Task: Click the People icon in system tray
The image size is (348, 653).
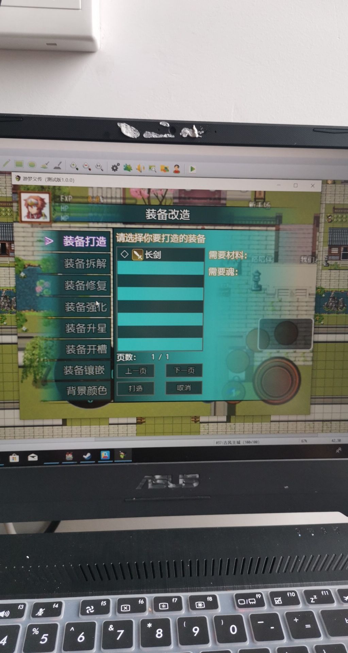Action: coord(338,450)
